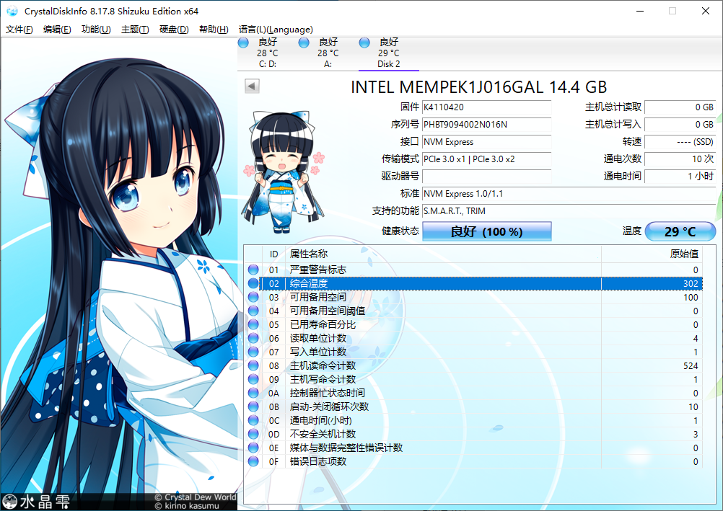Click the previous disk arrow button
The height and width of the screenshot is (511, 723).
pyautogui.click(x=252, y=86)
